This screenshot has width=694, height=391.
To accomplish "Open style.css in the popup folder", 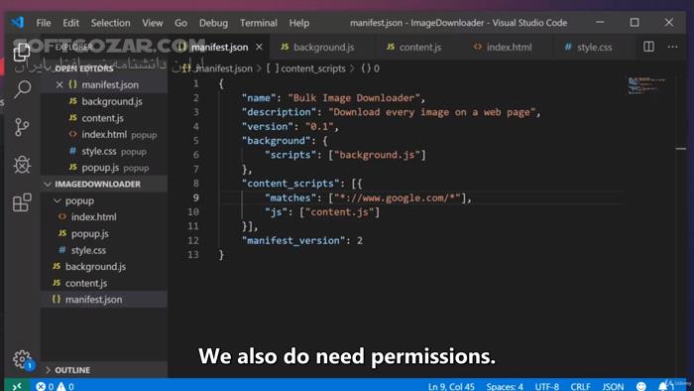I will (88, 250).
